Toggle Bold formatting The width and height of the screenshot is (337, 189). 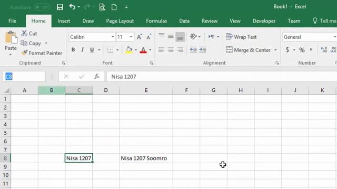73,50
